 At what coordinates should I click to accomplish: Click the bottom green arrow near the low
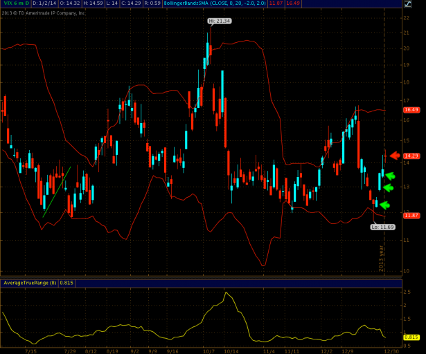(x=384, y=205)
